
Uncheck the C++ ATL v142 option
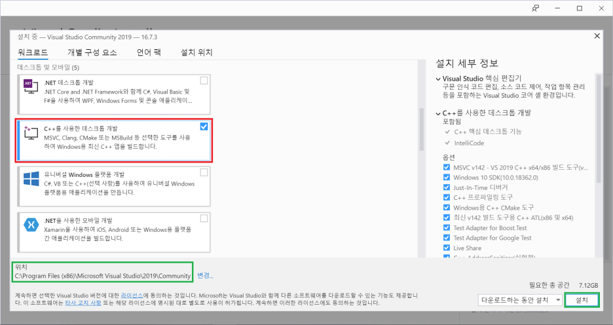pyautogui.click(x=447, y=218)
